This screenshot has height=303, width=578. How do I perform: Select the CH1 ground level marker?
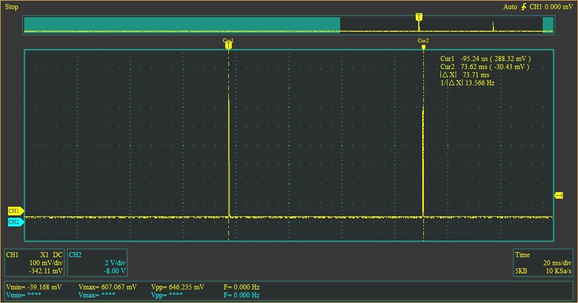pyautogui.click(x=15, y=211)
